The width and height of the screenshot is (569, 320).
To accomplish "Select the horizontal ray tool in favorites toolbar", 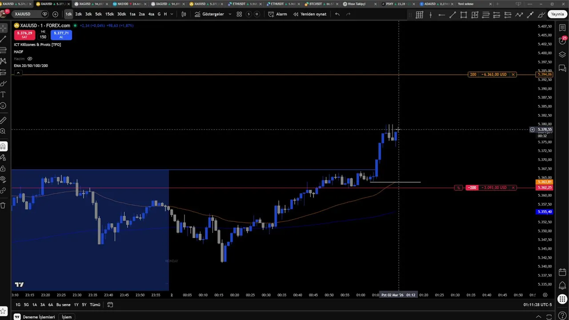I will [441, 15].
